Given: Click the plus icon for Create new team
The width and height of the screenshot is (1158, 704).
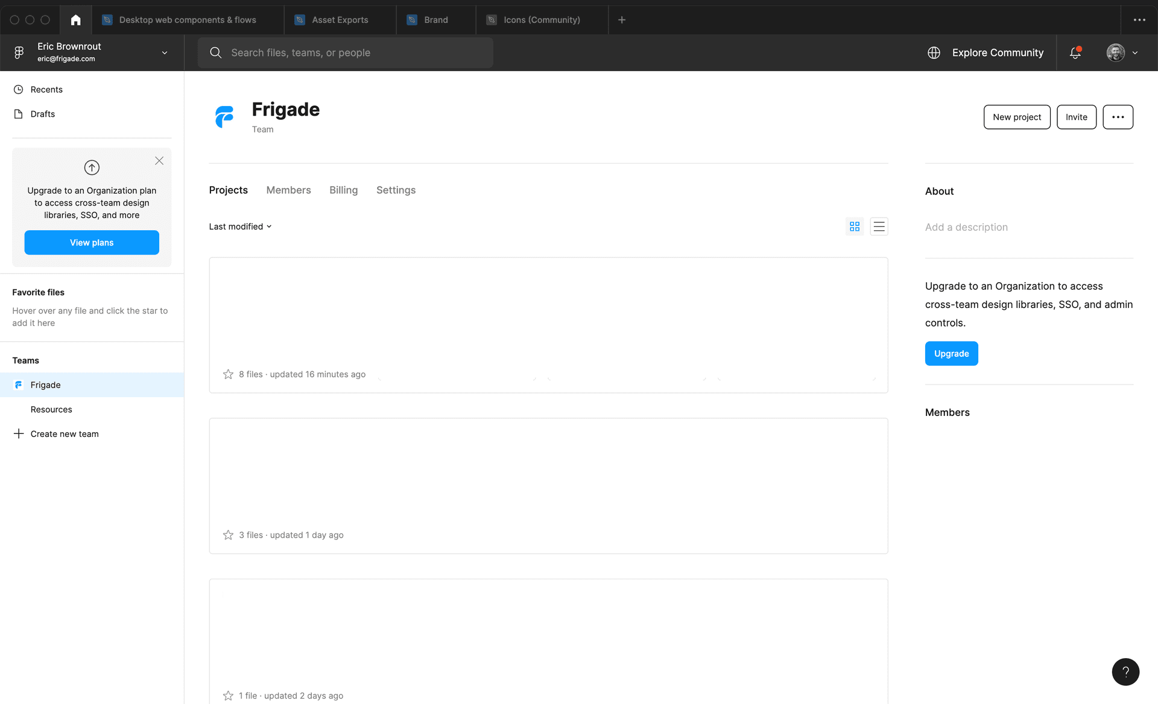Looking at the screenshot, I should pyautogui.click(x=19, y=433).
